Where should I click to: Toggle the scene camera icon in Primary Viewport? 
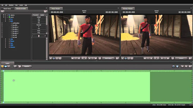(x=100, y=59)
